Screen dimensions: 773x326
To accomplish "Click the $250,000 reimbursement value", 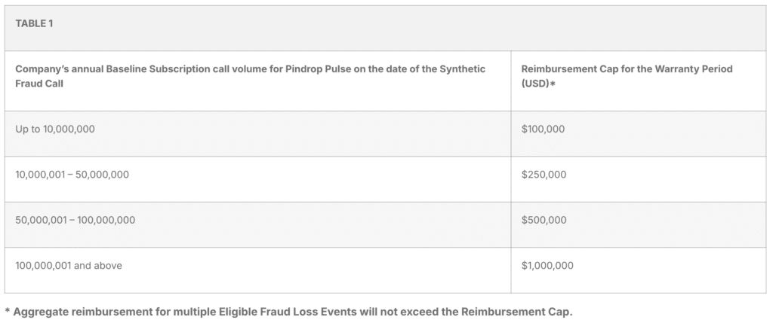I will click(544, 175).
